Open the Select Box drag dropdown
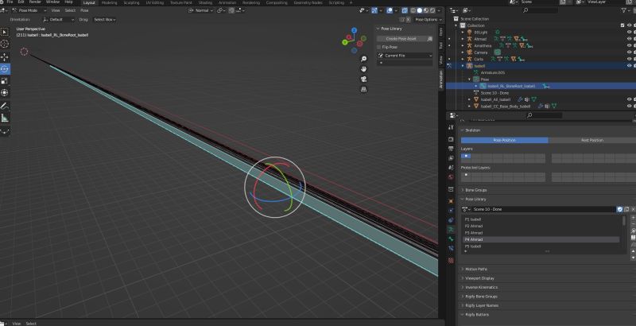Screen dimensions: 636x326 tap(105, 19)
